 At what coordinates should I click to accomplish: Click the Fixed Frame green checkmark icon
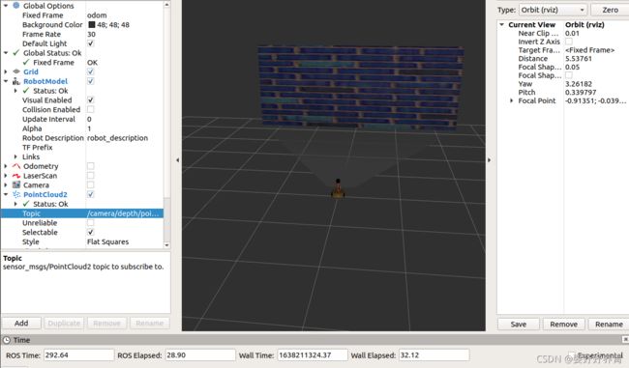[x=26, y=63]
